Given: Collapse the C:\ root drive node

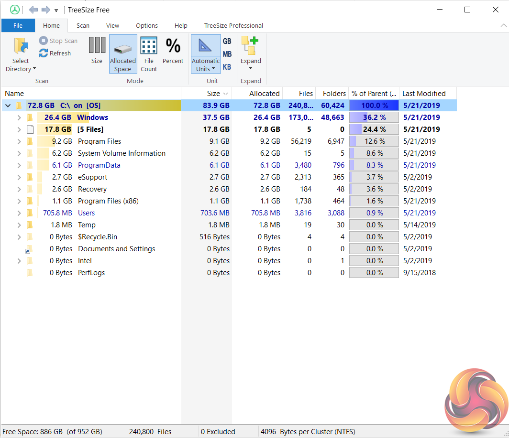Looking at the screenshot, I should tap(8, 106).
